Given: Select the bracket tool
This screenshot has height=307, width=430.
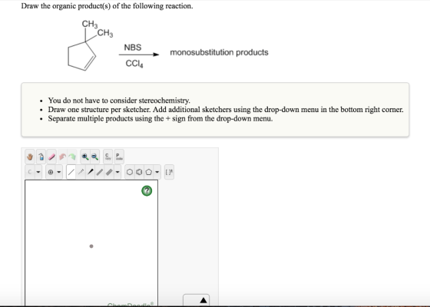Looking at the screenshot, I should pyautogui.click(x=169, y=172).
